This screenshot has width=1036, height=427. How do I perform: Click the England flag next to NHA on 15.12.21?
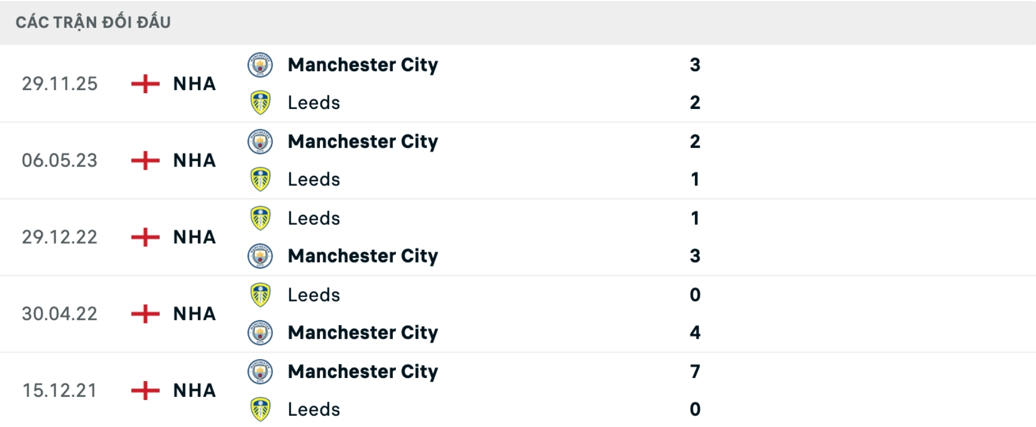[x=145, y=390]
